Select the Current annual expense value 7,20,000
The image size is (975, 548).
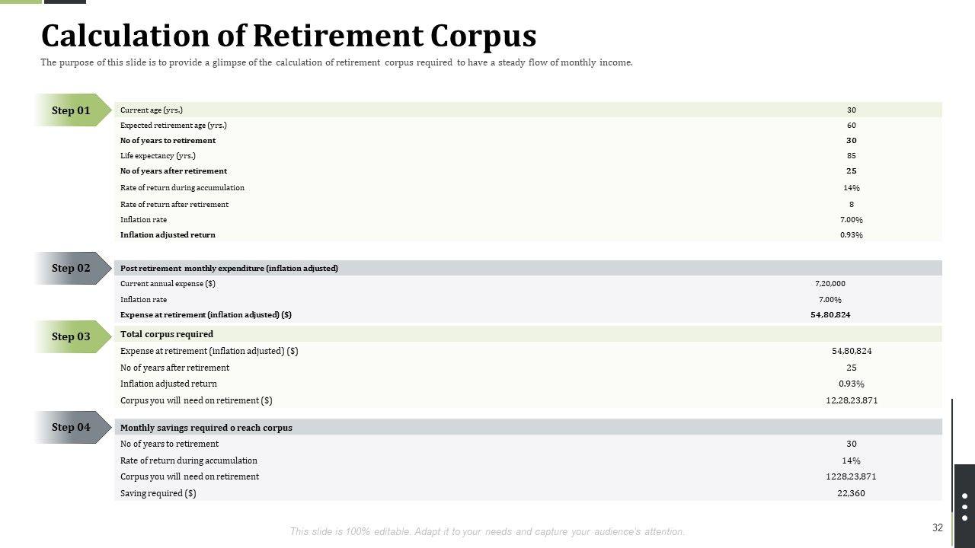[x=830, y=283]
